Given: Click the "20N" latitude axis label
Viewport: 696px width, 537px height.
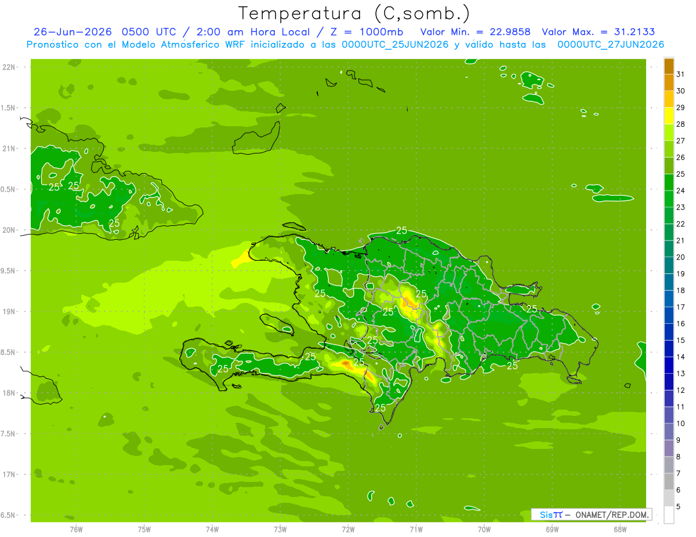Looking at the screenshot, I should pos(9,231).
